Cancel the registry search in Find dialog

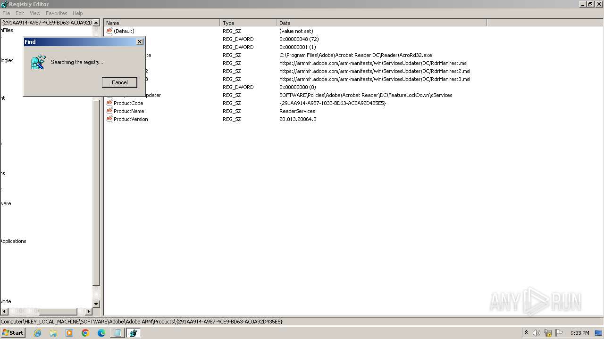[x=119, y=82]
